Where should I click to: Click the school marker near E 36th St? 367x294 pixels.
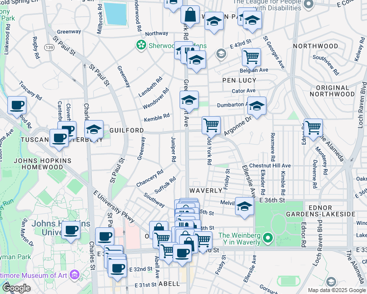pos(244,206)
